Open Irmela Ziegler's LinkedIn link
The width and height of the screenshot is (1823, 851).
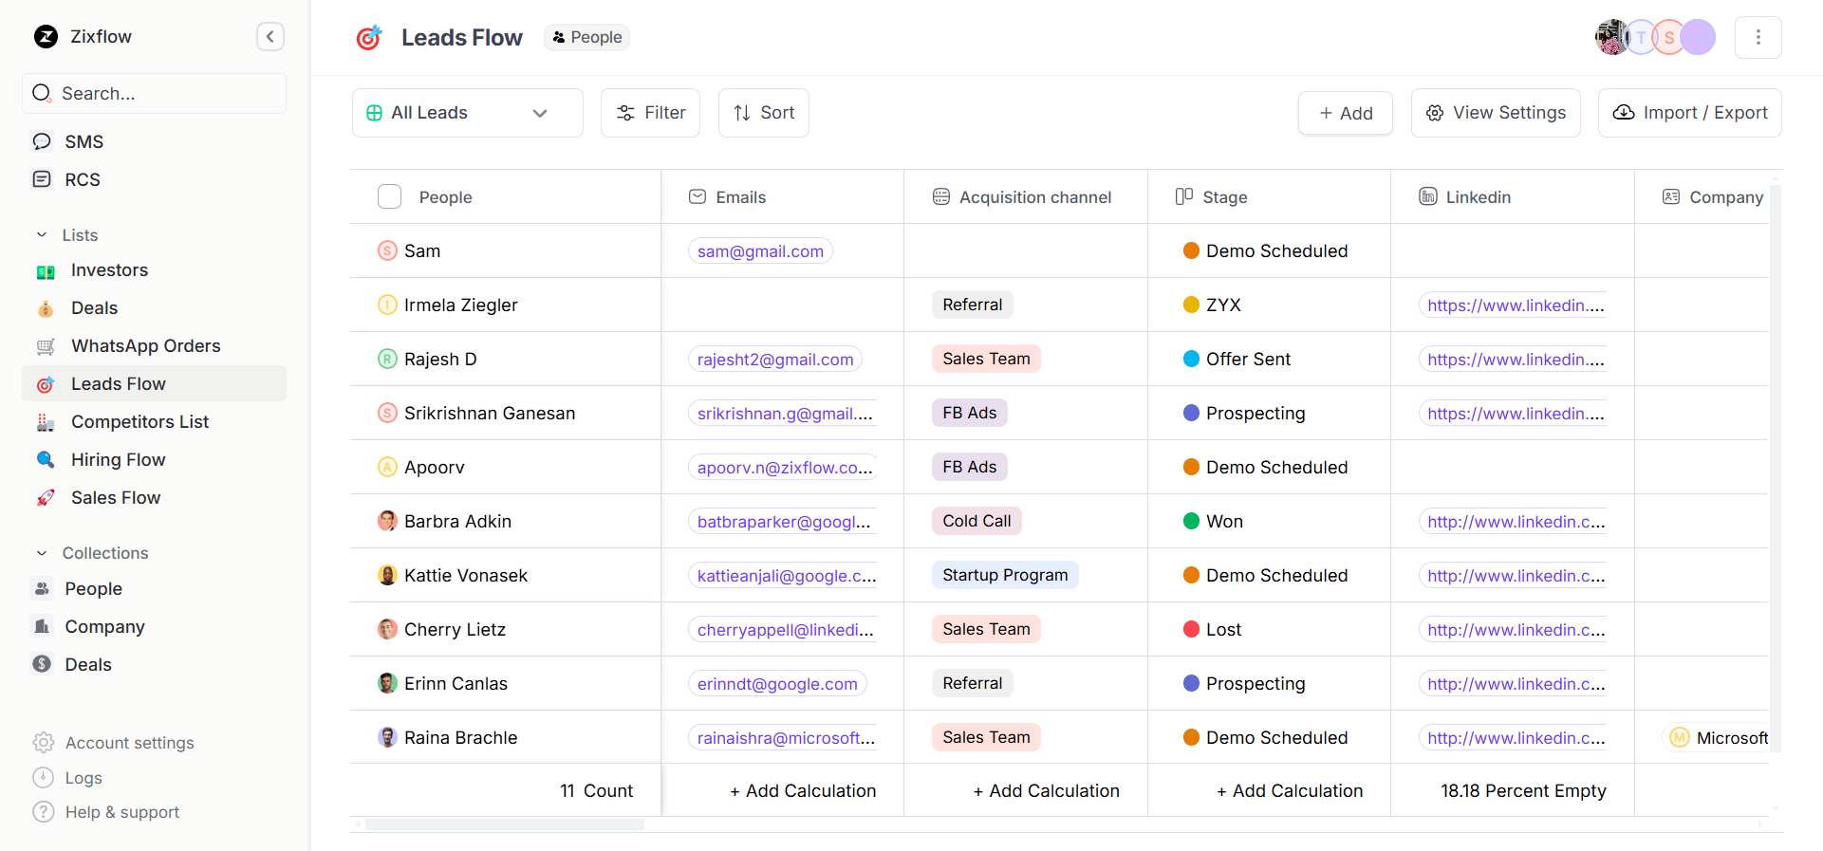(x=1516, y=305)
